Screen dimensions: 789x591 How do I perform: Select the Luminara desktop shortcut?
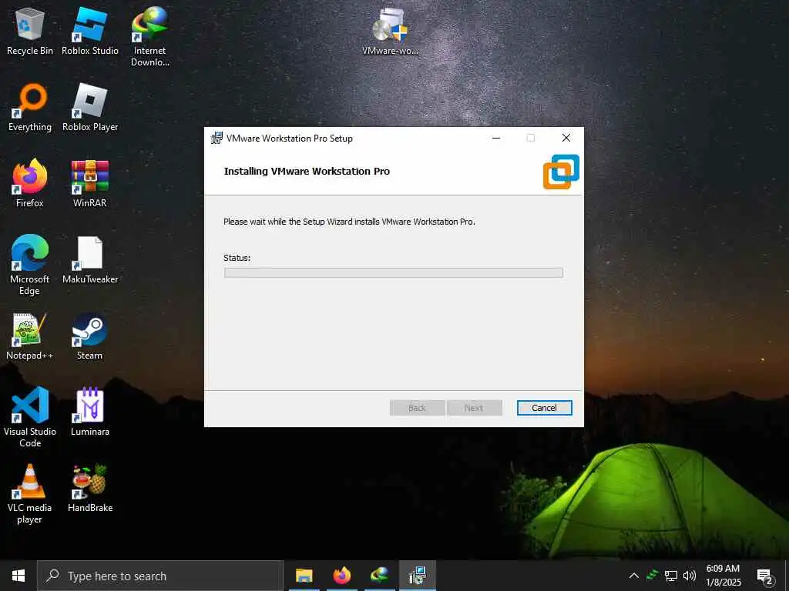(x=90, y=412)
